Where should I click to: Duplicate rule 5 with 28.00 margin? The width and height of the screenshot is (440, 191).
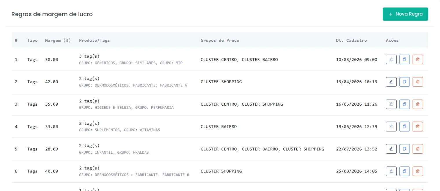[404, 149]
